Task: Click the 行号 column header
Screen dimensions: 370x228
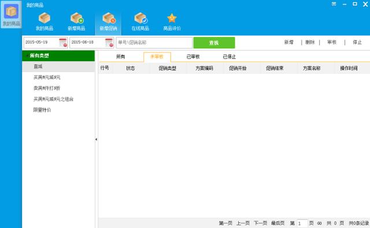Action: pos(105,68)
